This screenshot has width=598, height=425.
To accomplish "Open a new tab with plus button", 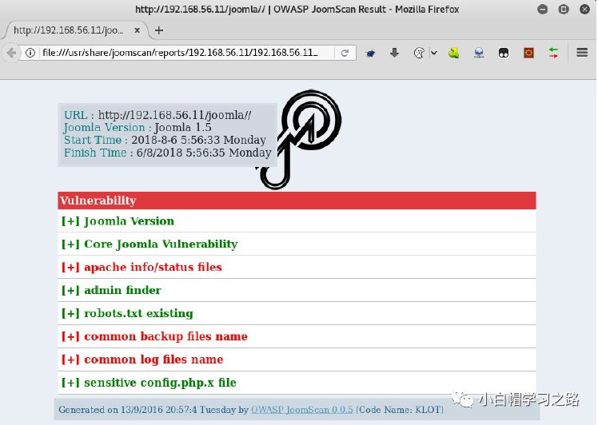I will tap(159, 30).
